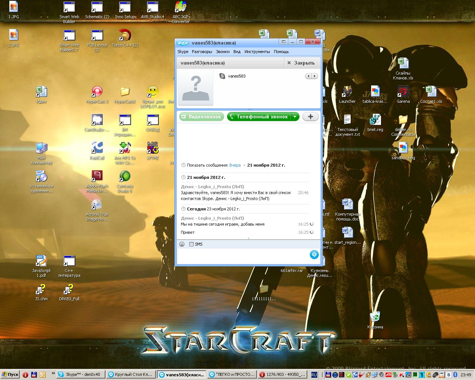Image resolution: width=475 pixels, height=380 pixels.
Task: Select the Acronis True Image Home icon
Action: (x=97, y=210)
